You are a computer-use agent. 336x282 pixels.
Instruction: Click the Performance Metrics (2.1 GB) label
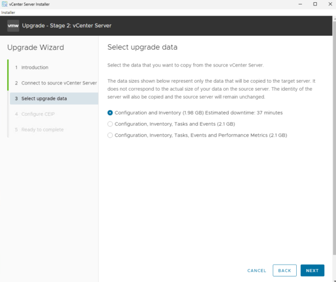point(253,135)
